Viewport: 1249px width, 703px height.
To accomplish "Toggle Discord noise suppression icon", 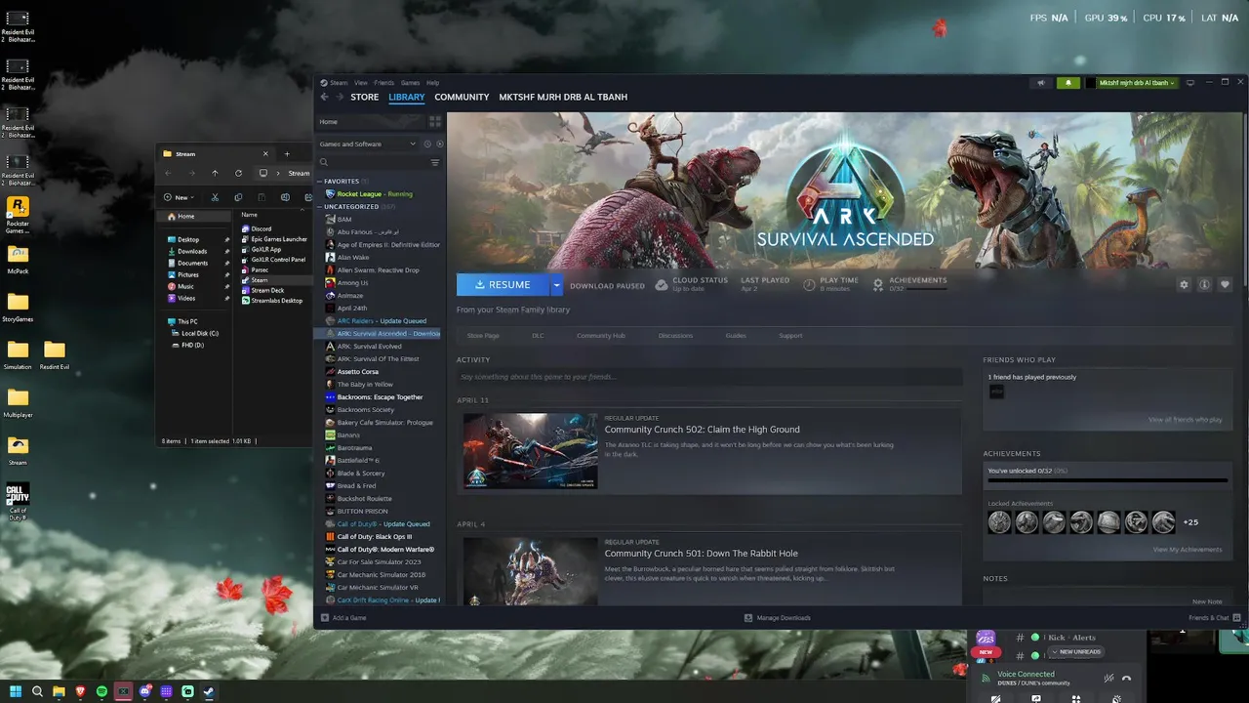I will (1108, 678).
